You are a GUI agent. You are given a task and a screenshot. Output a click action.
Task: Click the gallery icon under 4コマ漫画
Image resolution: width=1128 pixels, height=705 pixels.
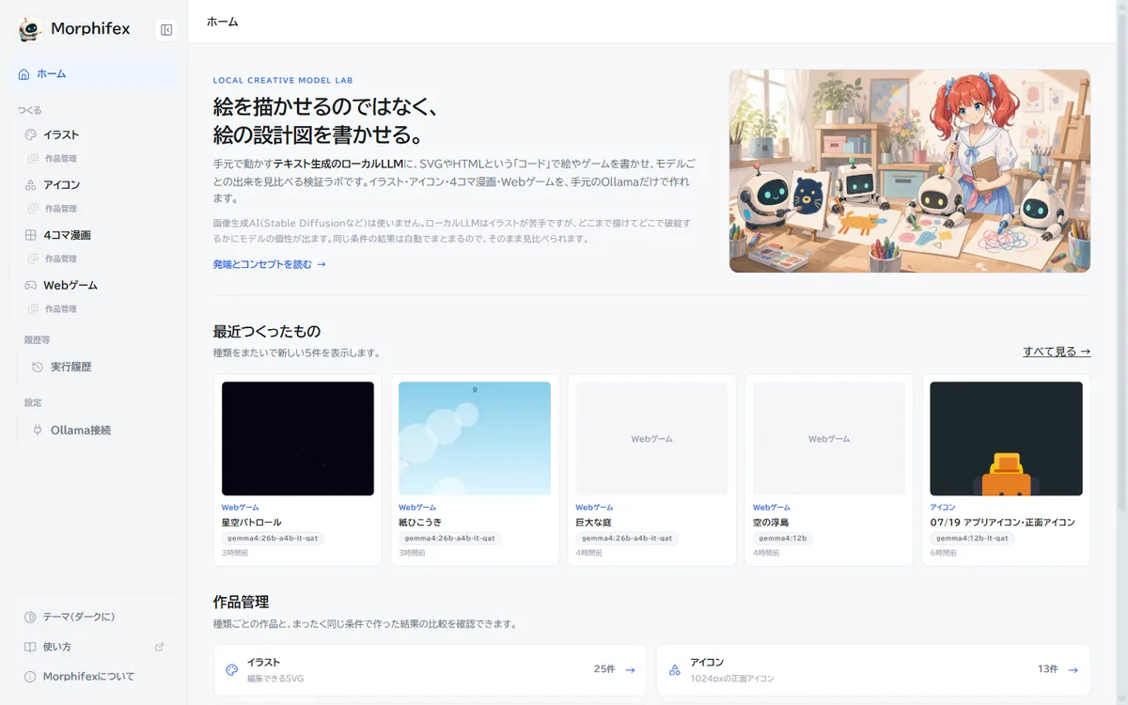click(33, 258)
